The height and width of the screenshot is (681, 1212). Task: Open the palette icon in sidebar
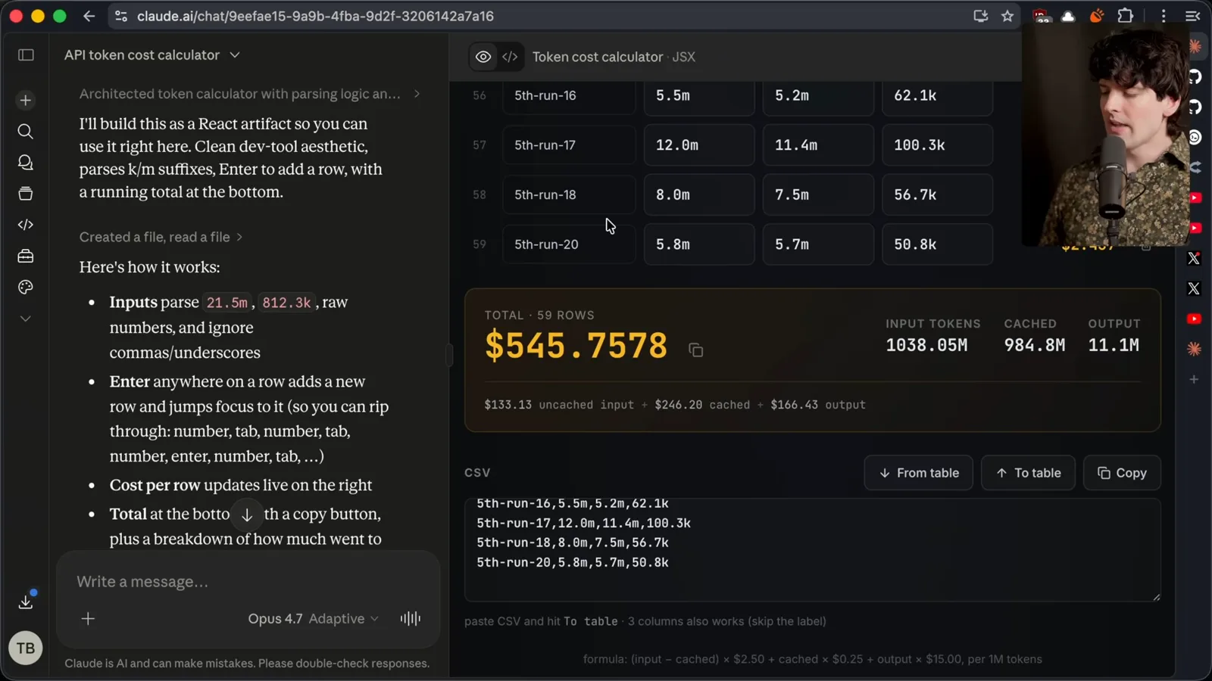(x=26, y=288)
